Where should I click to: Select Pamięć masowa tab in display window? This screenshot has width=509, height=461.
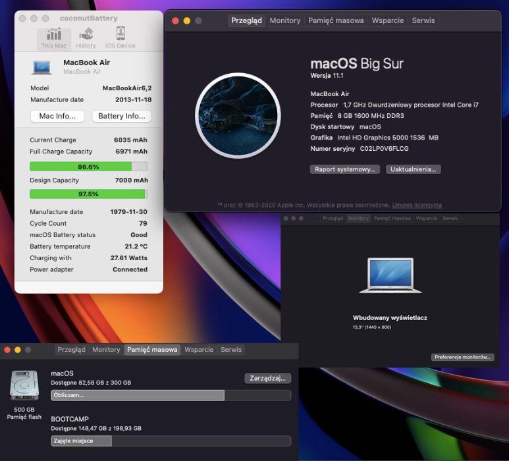point(392,218)
